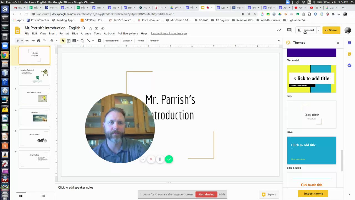Expand the insert image dropdown arrow
Viewport: 355px width, 200px height.
pos(78,41)
